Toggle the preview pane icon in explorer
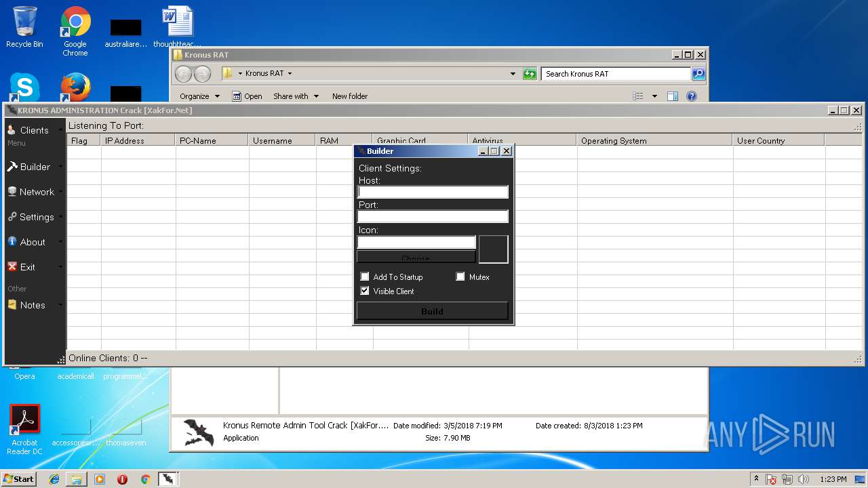Image resolution: width=868 pixels, height=488 pixels. point(673,96)
